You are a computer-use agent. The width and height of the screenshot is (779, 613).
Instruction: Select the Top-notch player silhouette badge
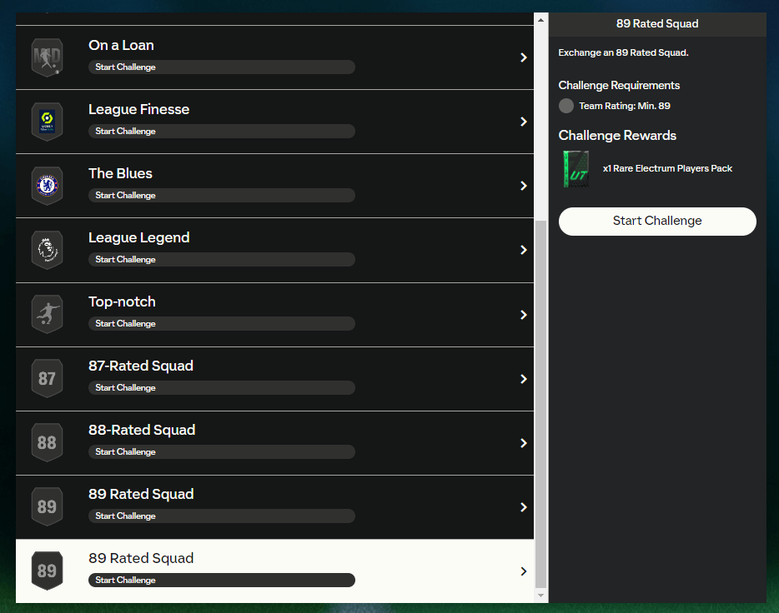coord(47,314)
